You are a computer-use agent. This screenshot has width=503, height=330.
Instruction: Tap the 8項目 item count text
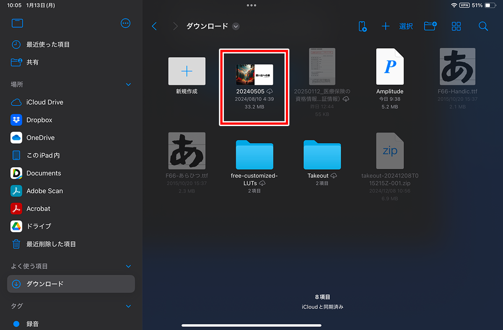(322, 297)
